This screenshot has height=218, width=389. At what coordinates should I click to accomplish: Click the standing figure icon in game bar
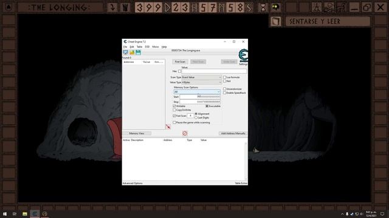(317, 7)
